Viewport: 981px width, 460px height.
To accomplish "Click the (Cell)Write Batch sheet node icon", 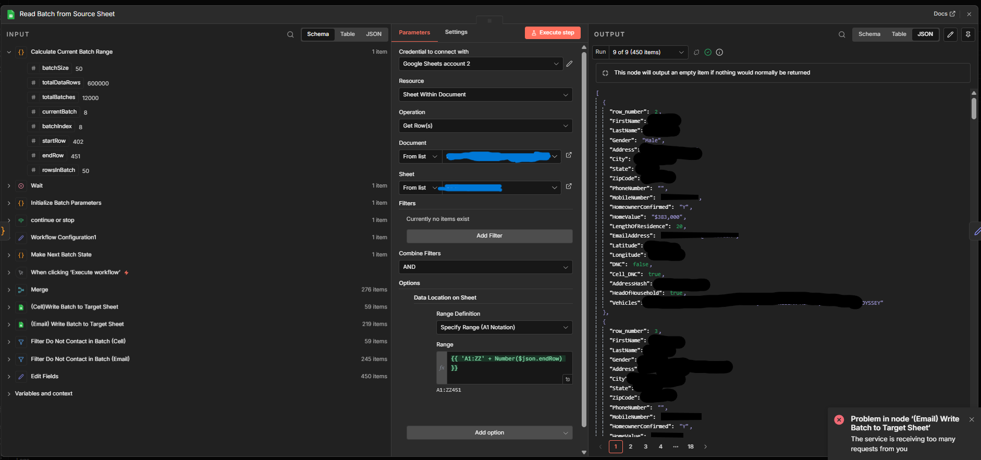I will 21,307.
